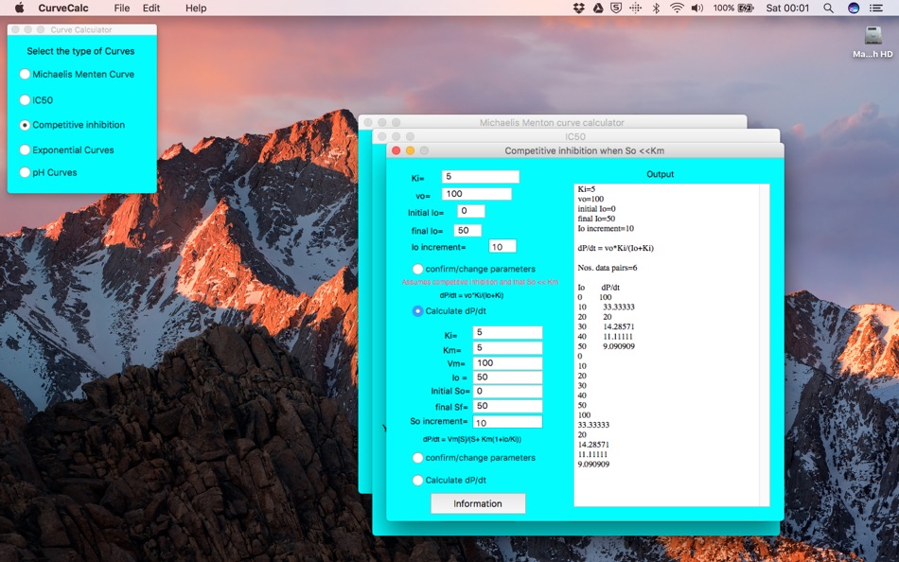Click the Output text area scrollbar
Screen dimensions: 899x562
[765, 344]
